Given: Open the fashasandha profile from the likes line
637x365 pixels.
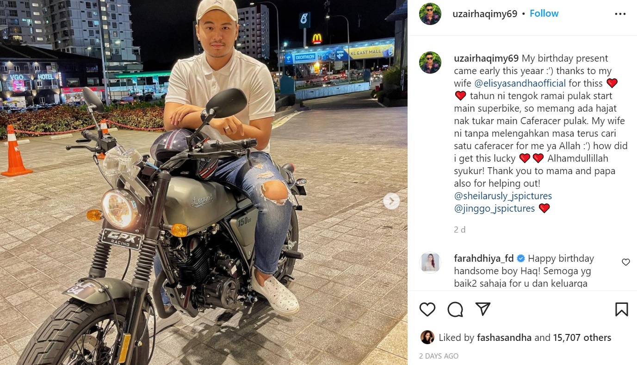Looking at the screenshot, I should pyautogui.click(x=504, y=338).
